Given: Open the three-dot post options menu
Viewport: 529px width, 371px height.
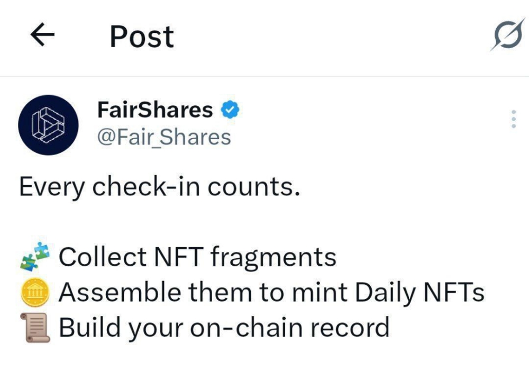Looking at the screenshot, I should 514,119.
